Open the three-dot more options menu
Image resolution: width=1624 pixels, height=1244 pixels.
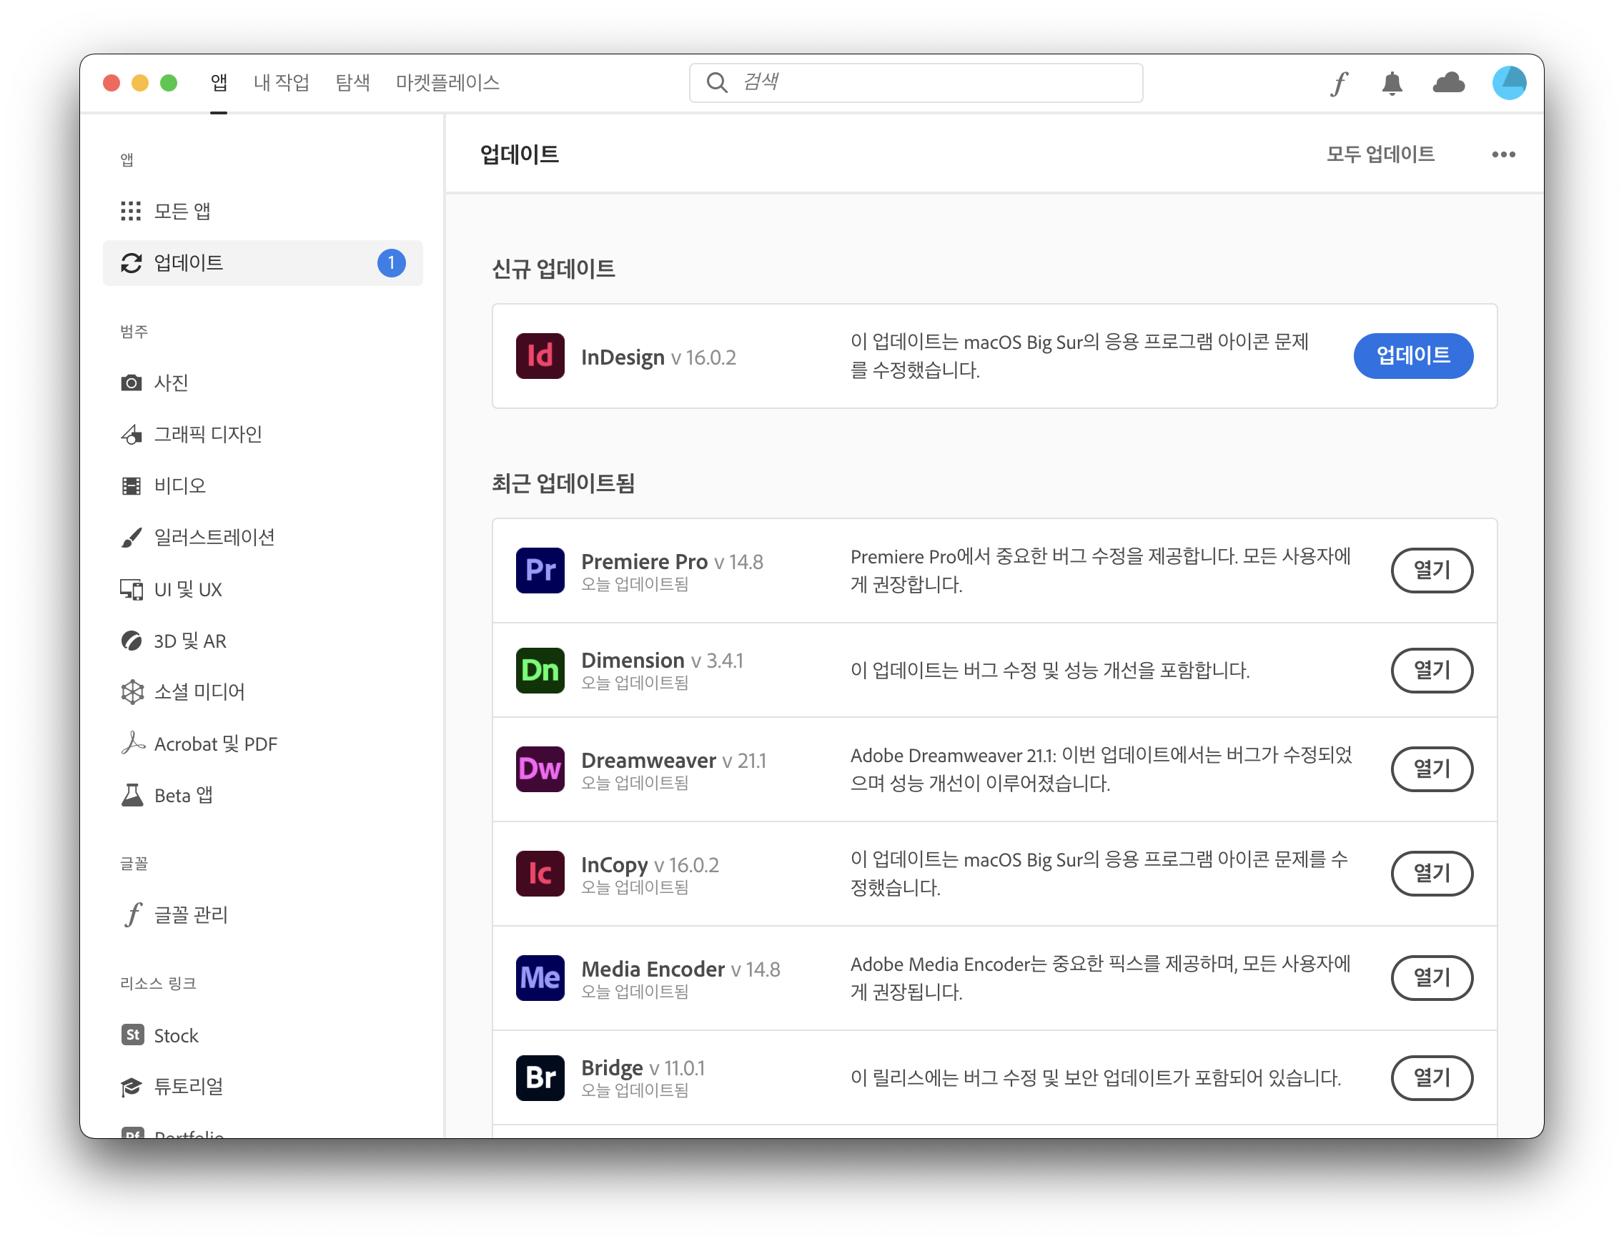tap(1502, 154)
